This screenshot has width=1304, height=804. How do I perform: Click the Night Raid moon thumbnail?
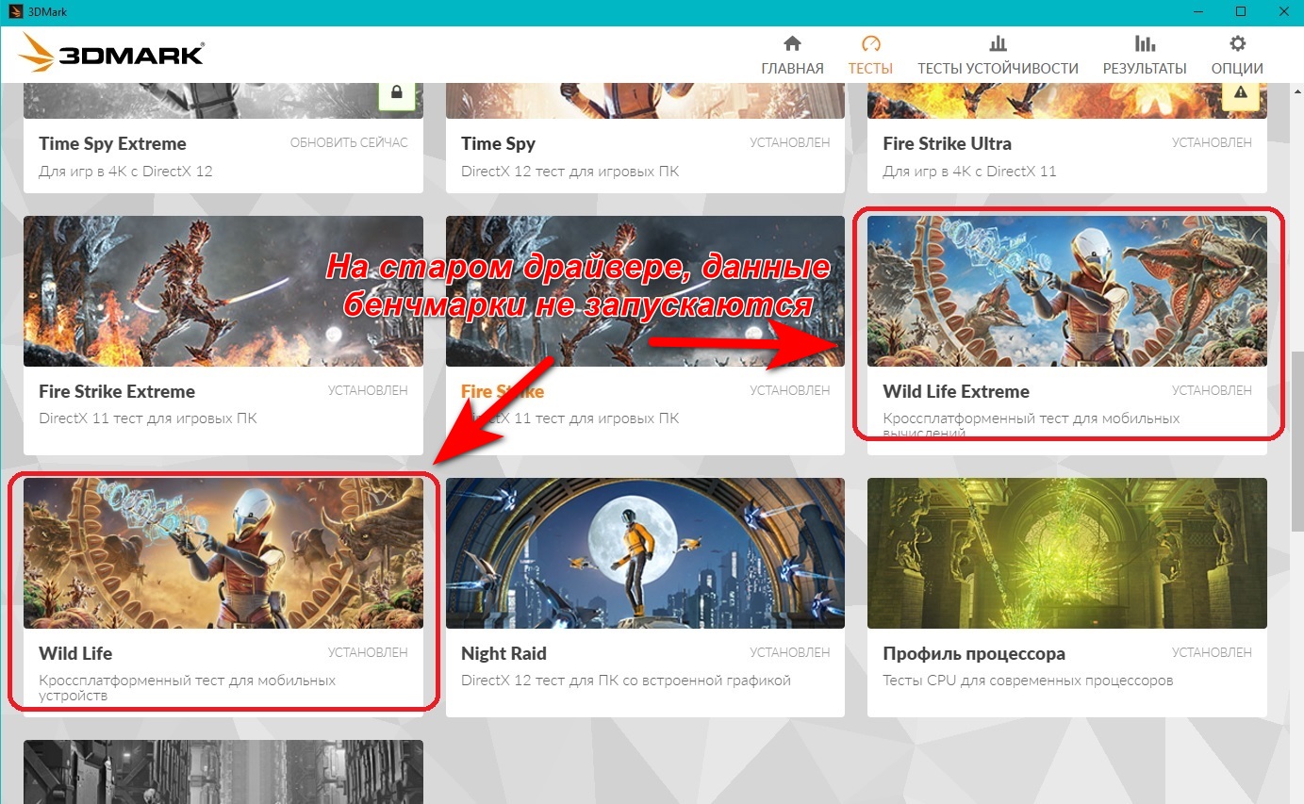point(645,553)
